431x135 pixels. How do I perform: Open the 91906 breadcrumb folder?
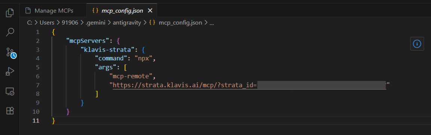pyautogui.click(x=70, y=23)
